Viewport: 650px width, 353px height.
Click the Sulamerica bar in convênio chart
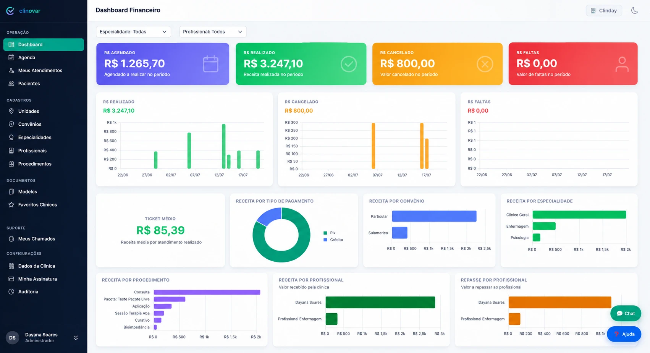pos(400,233)
